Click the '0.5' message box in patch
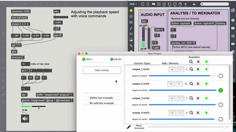This screenshot has height=132, width=236. pyautogui.click(x=37, y=78)
